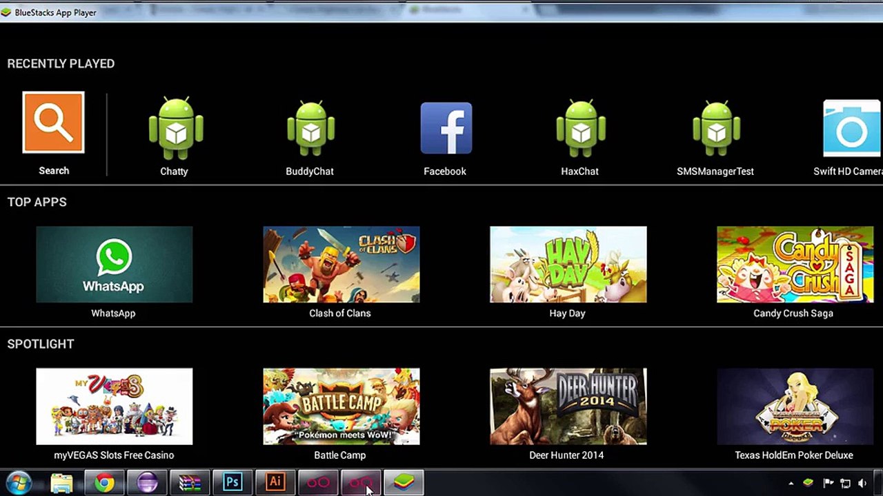Click the "SPOTLIGHT" heading

coord(41,344)
